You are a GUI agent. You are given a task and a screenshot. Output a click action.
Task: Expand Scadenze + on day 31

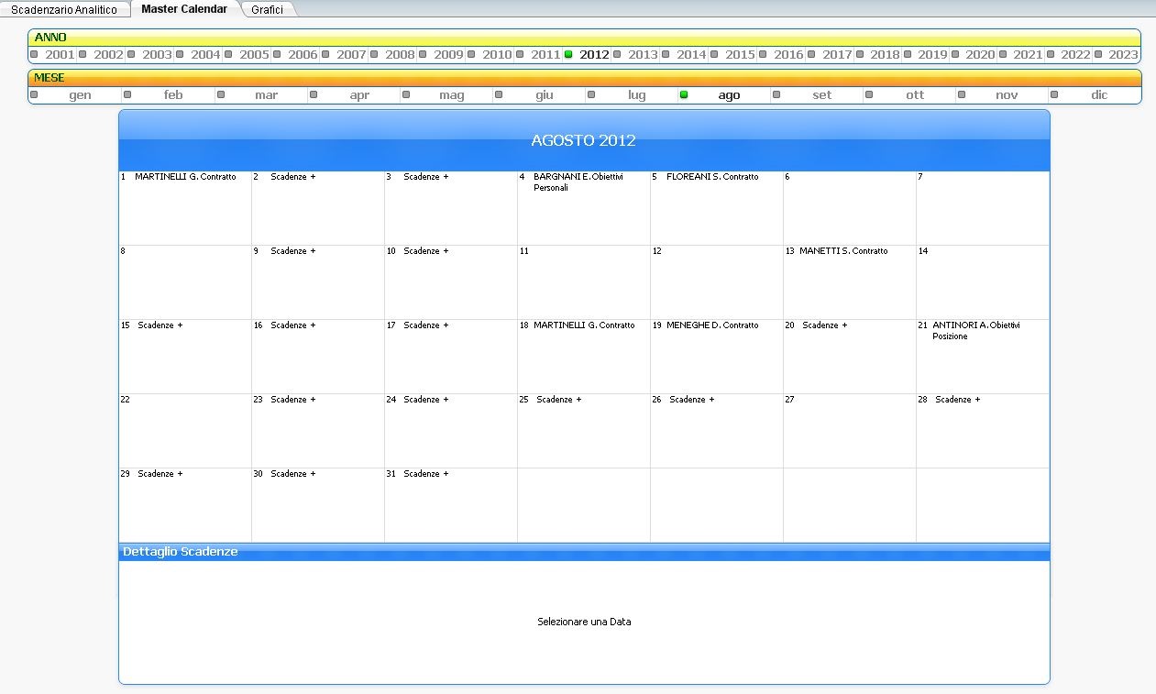(426, 474)
